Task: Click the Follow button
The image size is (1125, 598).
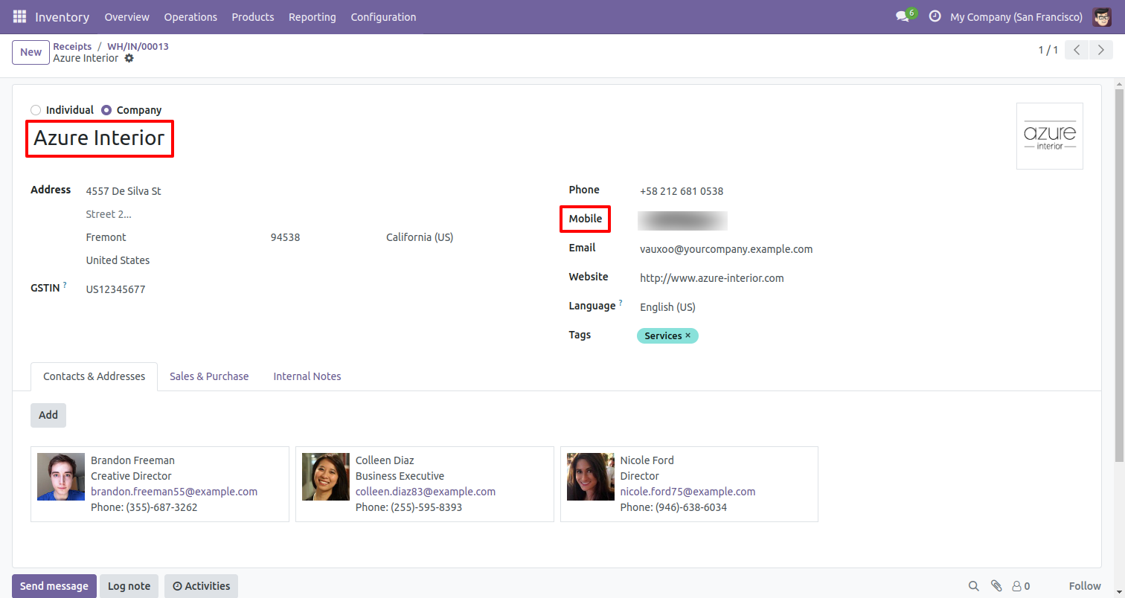Action: tap(1085, 586)
